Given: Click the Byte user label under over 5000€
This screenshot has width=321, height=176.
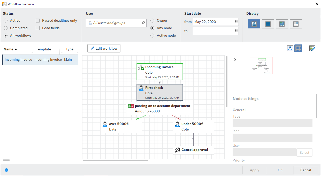Looking at the screenshot, I should [113, 129].
